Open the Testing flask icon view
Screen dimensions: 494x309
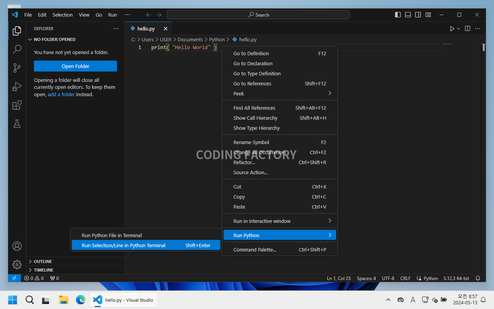pos(17,124)
